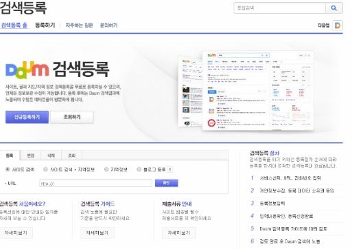The width and height of the screenshot is (352, 249).
Task: Switch to the 조회 tab
Action: click(72, 155)
